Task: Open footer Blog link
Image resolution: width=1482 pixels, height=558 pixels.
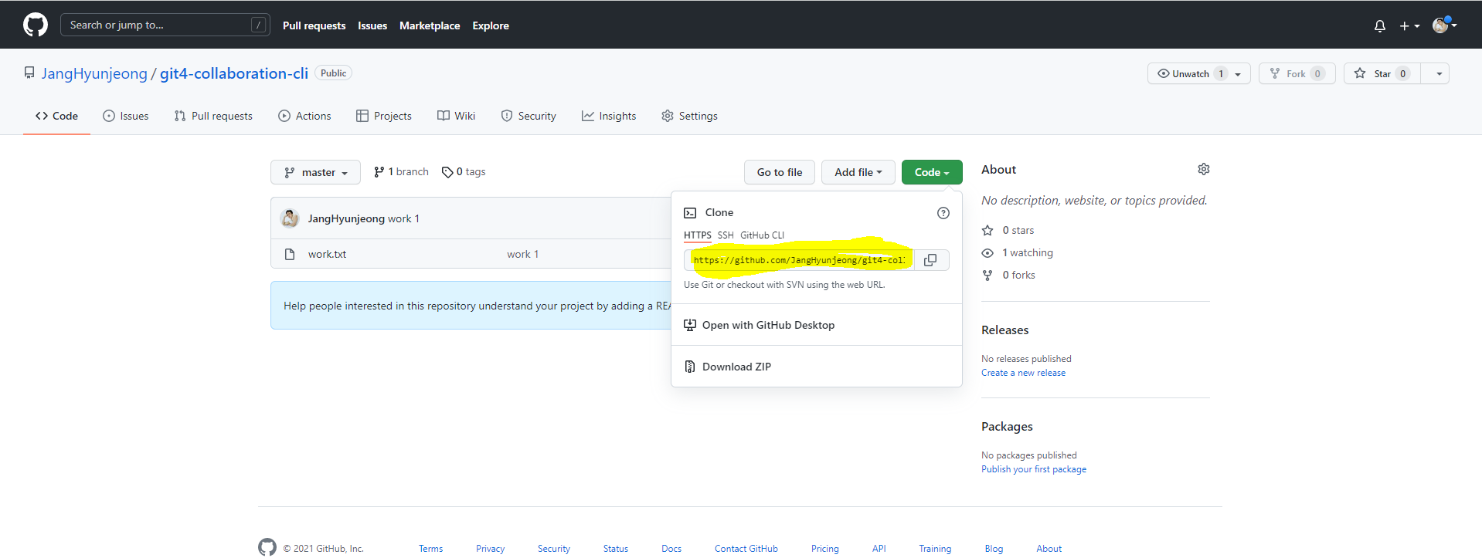Action: pyautogui.click(x=994, y=549)
